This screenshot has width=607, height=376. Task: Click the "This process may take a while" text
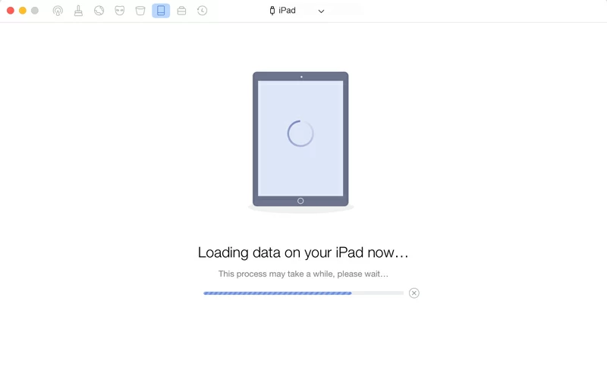tap(303, 274)
